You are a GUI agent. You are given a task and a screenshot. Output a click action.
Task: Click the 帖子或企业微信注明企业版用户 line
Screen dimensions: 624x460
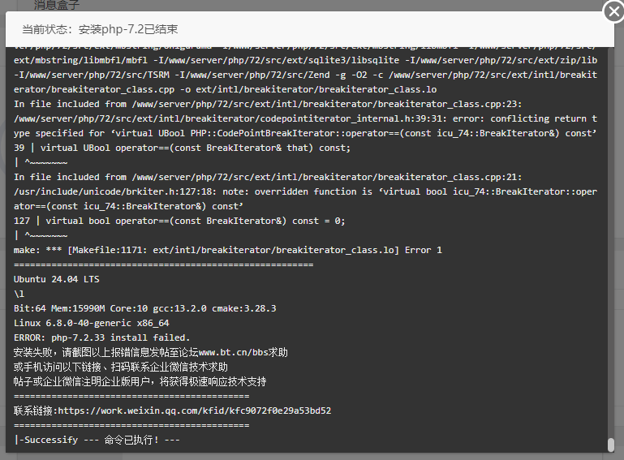(140, 381)
